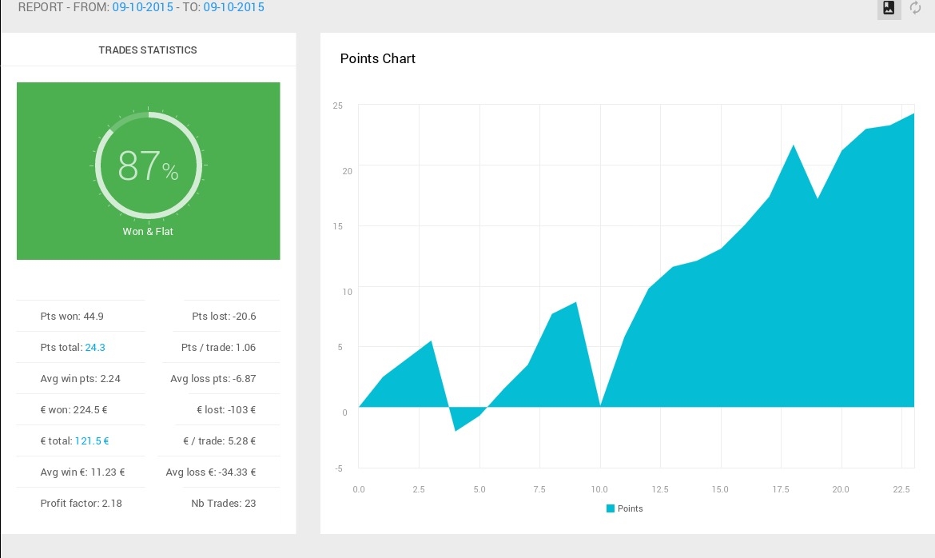Click the Nb Trades: 23 entry
This screenshot has width=935, height=558.
coord(224,503)
